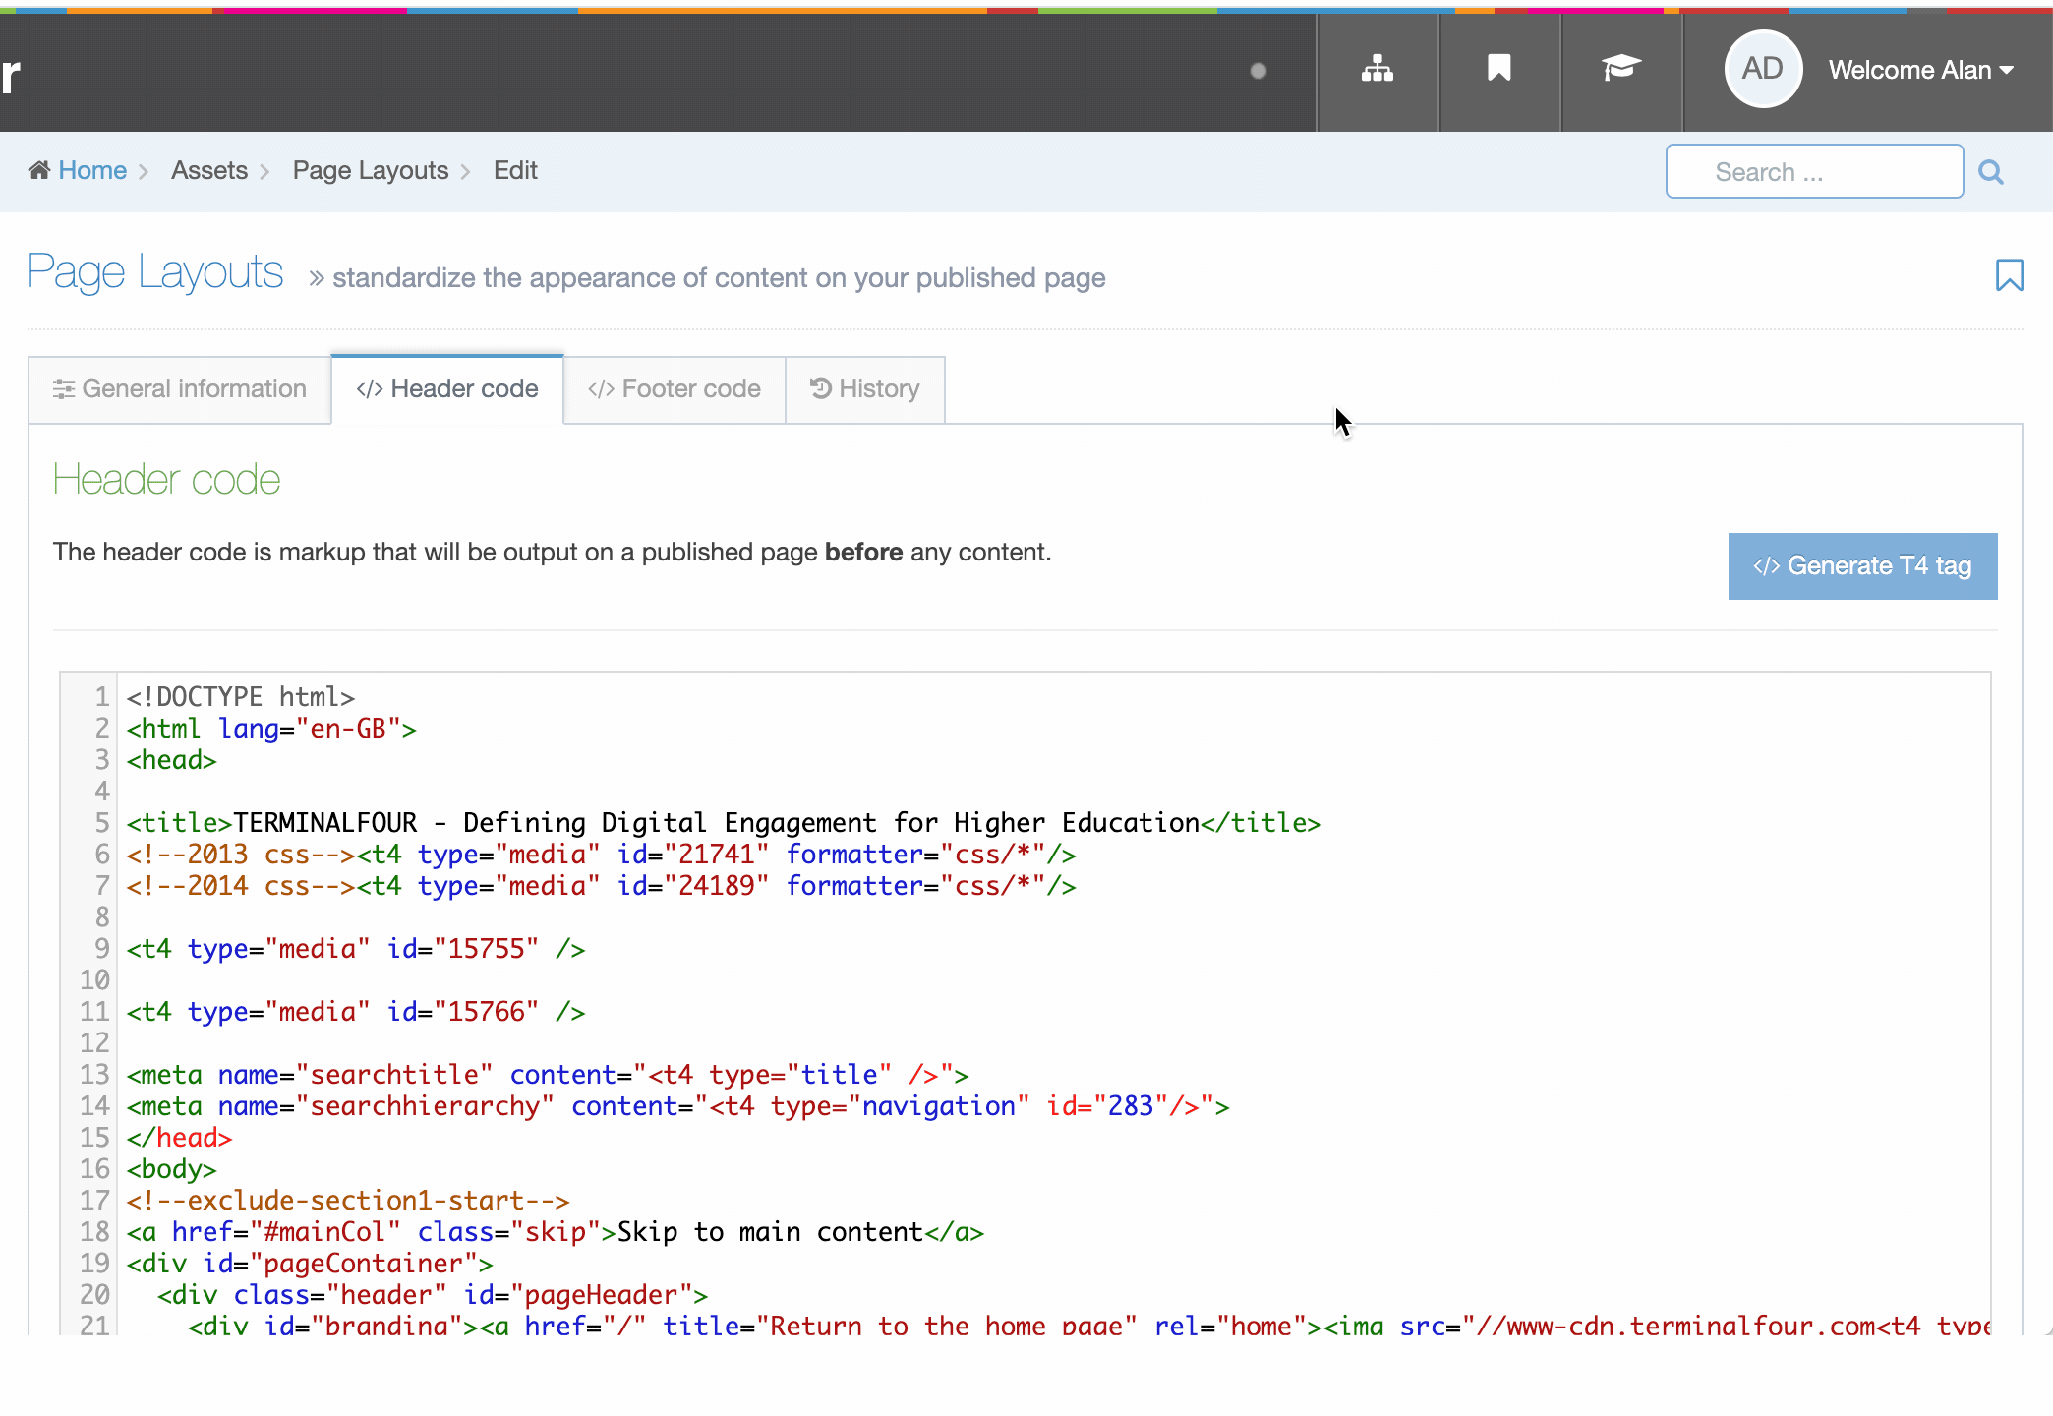Open the Welcome Alan dropdown
The width and height of the screenshot is (2053, 1416).
pyautogui.click(x=1919, y=69)
